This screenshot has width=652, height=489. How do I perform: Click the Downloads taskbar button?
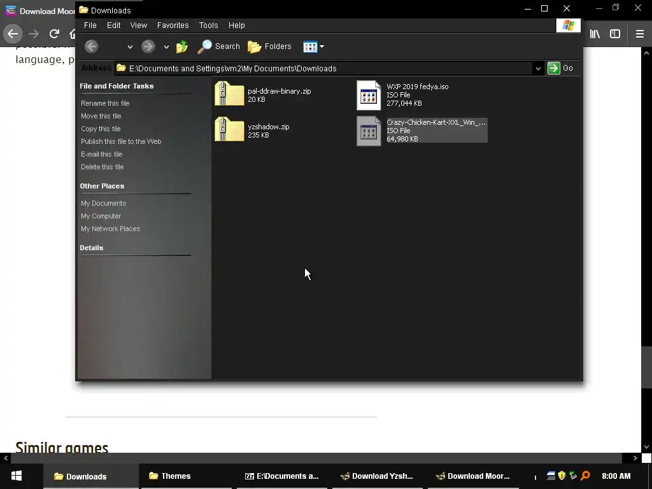[90, 476]
